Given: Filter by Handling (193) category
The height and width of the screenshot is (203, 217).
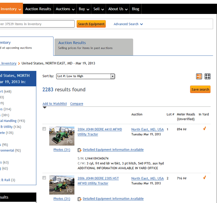Looking at the screenshot, I should (x=12, y=121).
